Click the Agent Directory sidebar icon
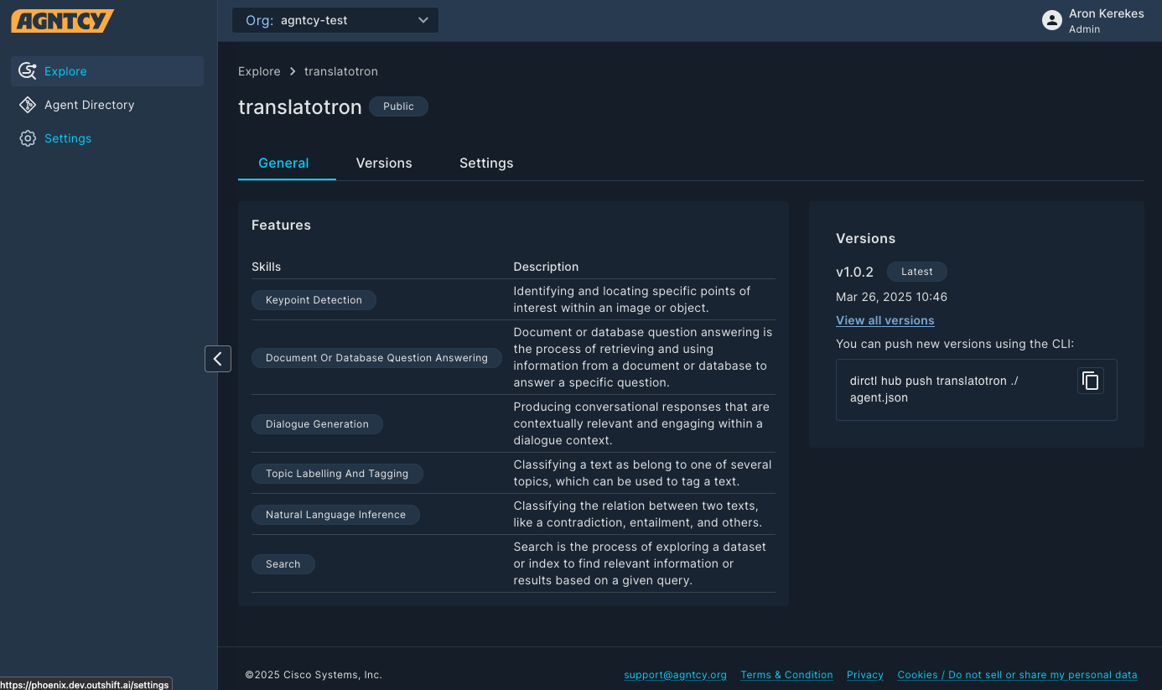 (x=28, y=105)
